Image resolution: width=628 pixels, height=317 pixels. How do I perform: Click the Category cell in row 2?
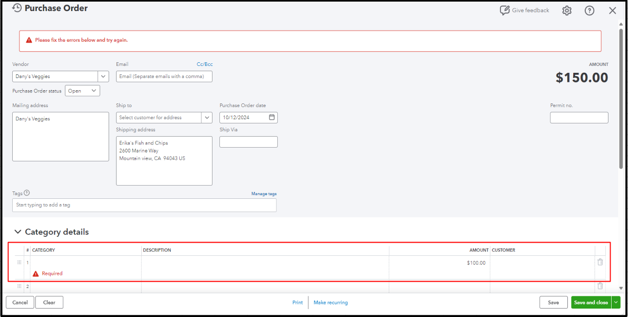click(86, 286)
